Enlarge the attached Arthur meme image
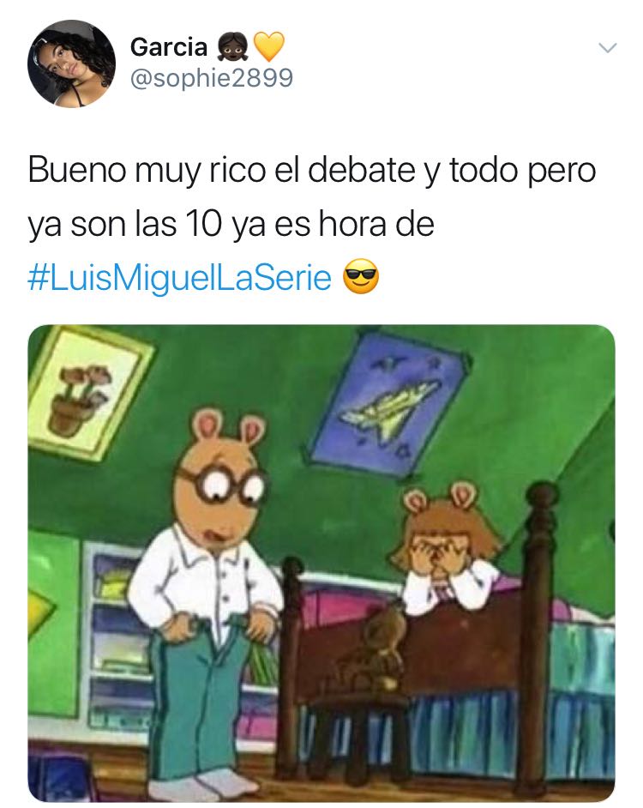The image size is (643, 808). pyautogui.click(x=321, y=563)
